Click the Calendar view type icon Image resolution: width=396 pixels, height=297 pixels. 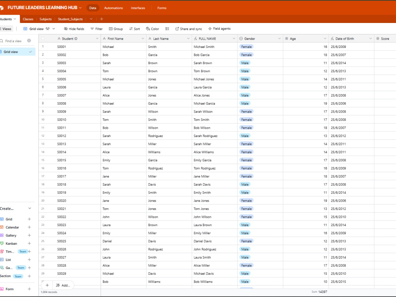[x=2, y=227]
